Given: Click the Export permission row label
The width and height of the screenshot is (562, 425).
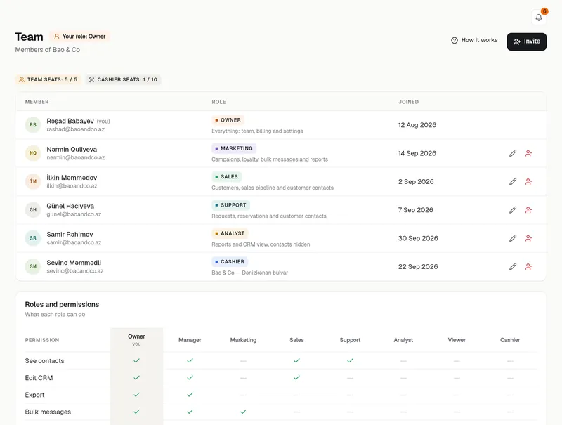Looking at the screenshot, I should [x=34, y=395].
